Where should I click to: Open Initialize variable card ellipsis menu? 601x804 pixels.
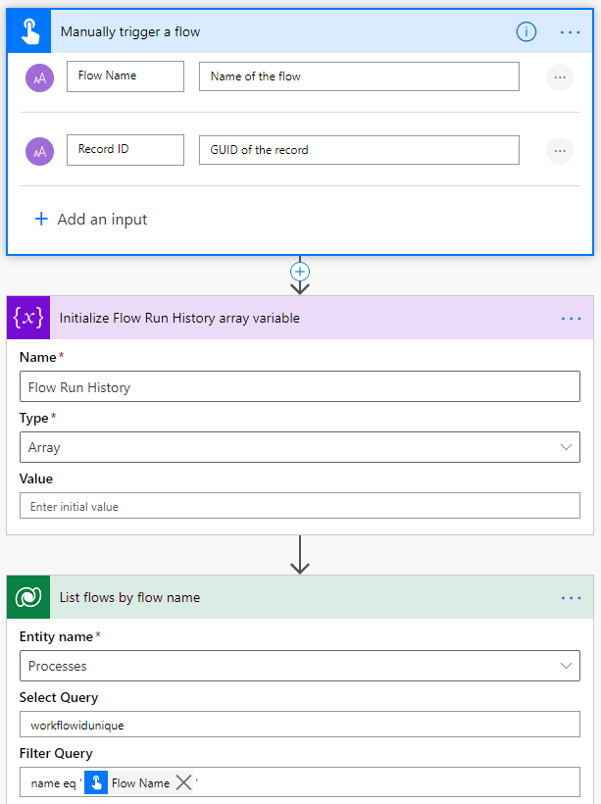pos(571,318)
